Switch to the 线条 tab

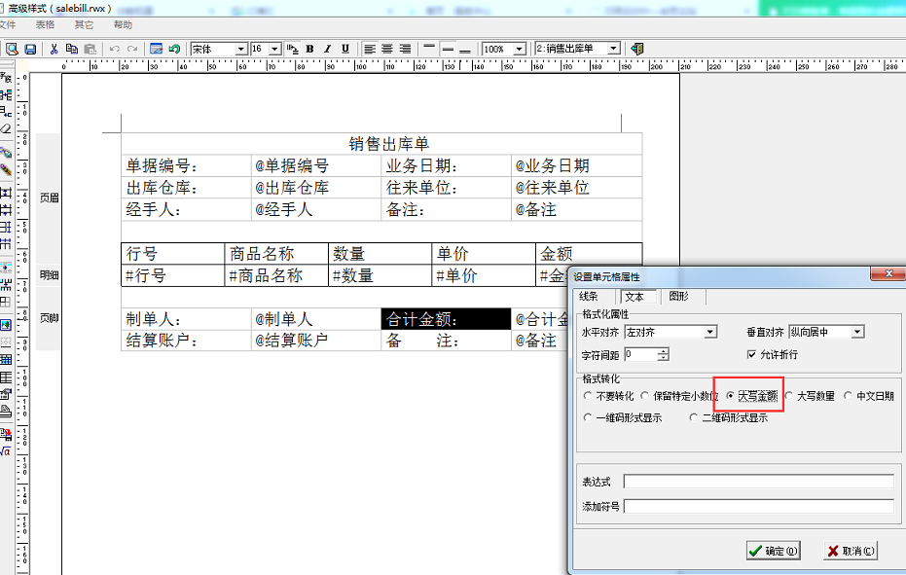(589, 297)
